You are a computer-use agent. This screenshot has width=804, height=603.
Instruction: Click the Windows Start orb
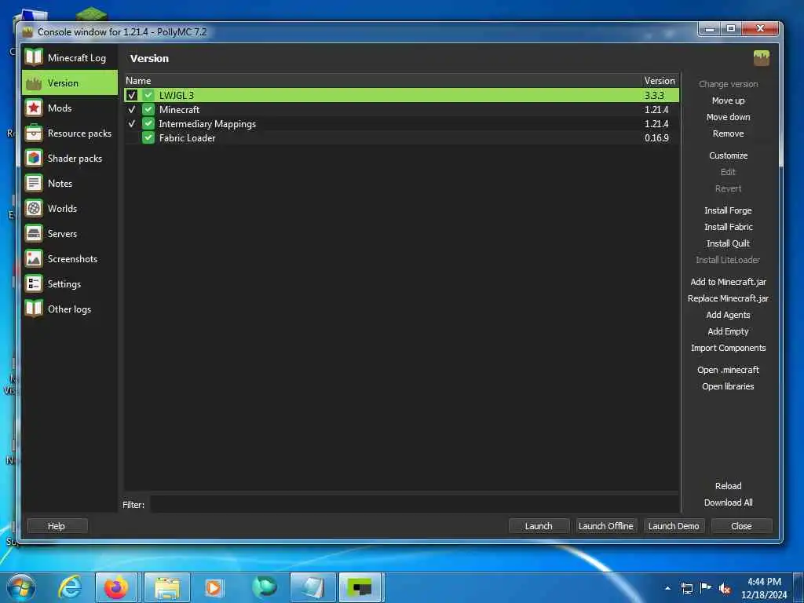pos(21,587)
